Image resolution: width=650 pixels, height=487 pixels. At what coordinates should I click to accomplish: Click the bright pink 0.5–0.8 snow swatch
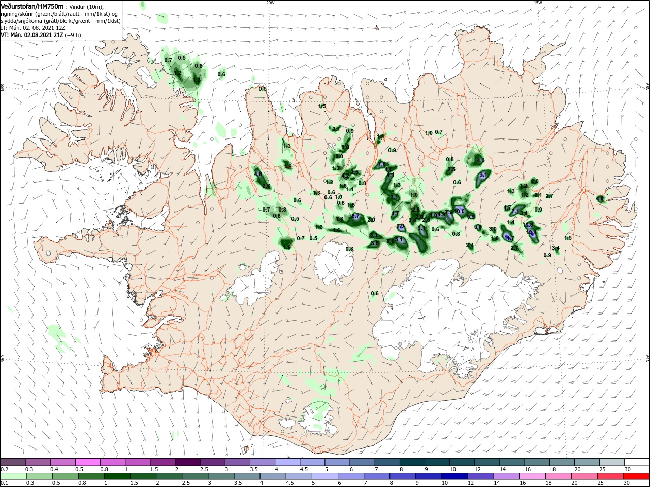pos(87,462)
